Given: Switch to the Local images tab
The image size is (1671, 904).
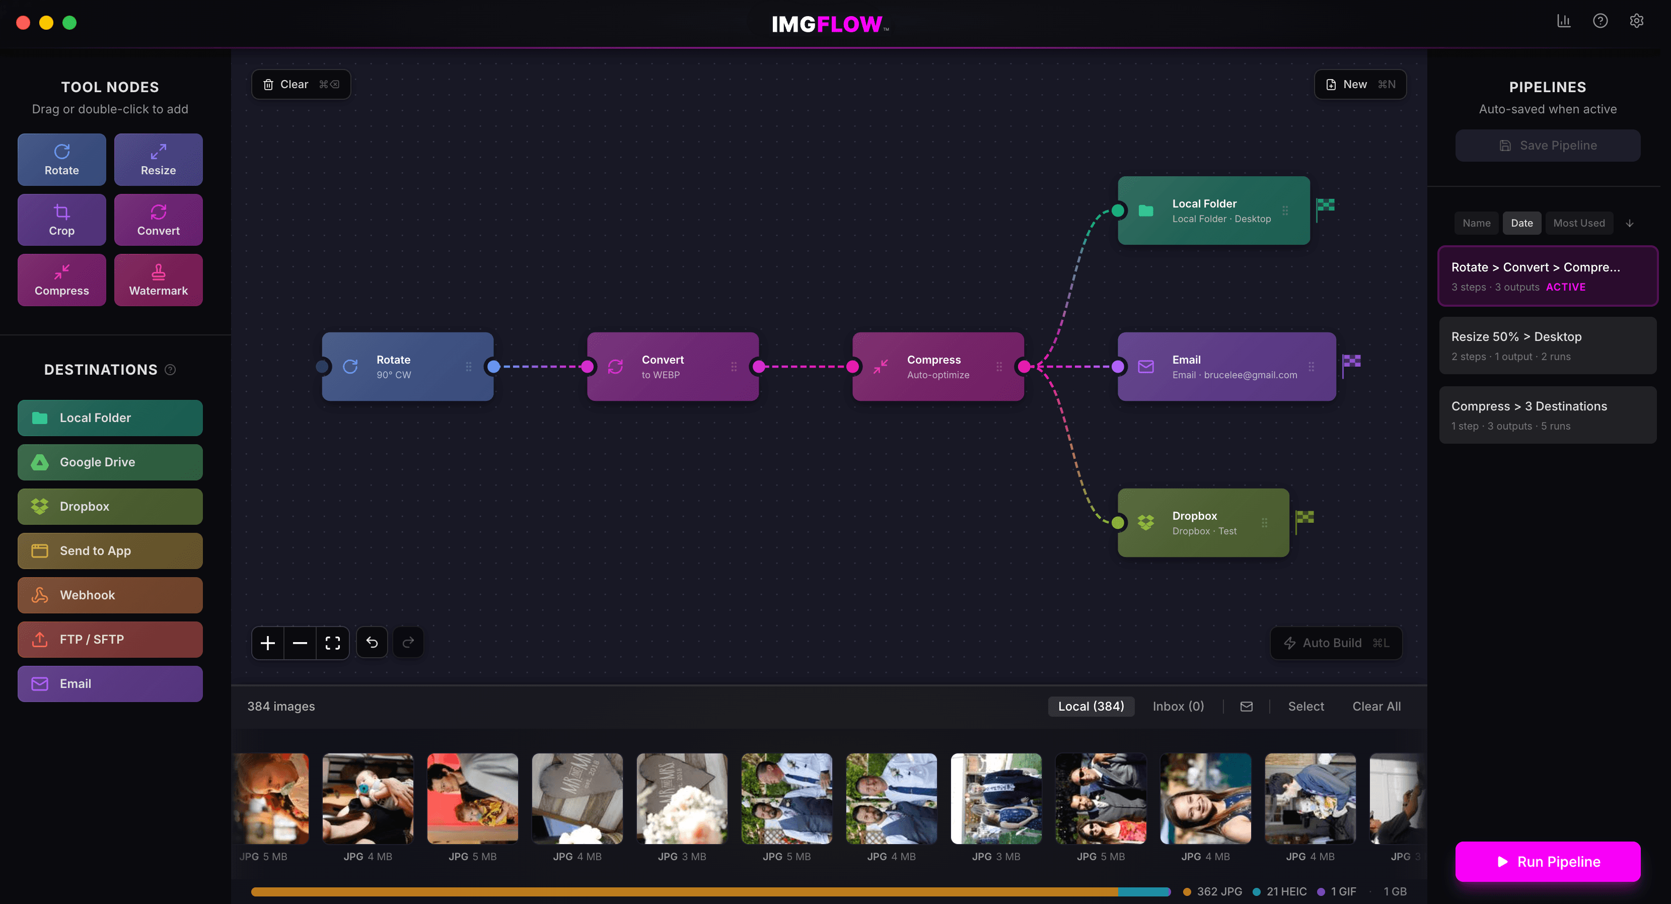Looking at the screenshot, I should (x=1091, y=706).
